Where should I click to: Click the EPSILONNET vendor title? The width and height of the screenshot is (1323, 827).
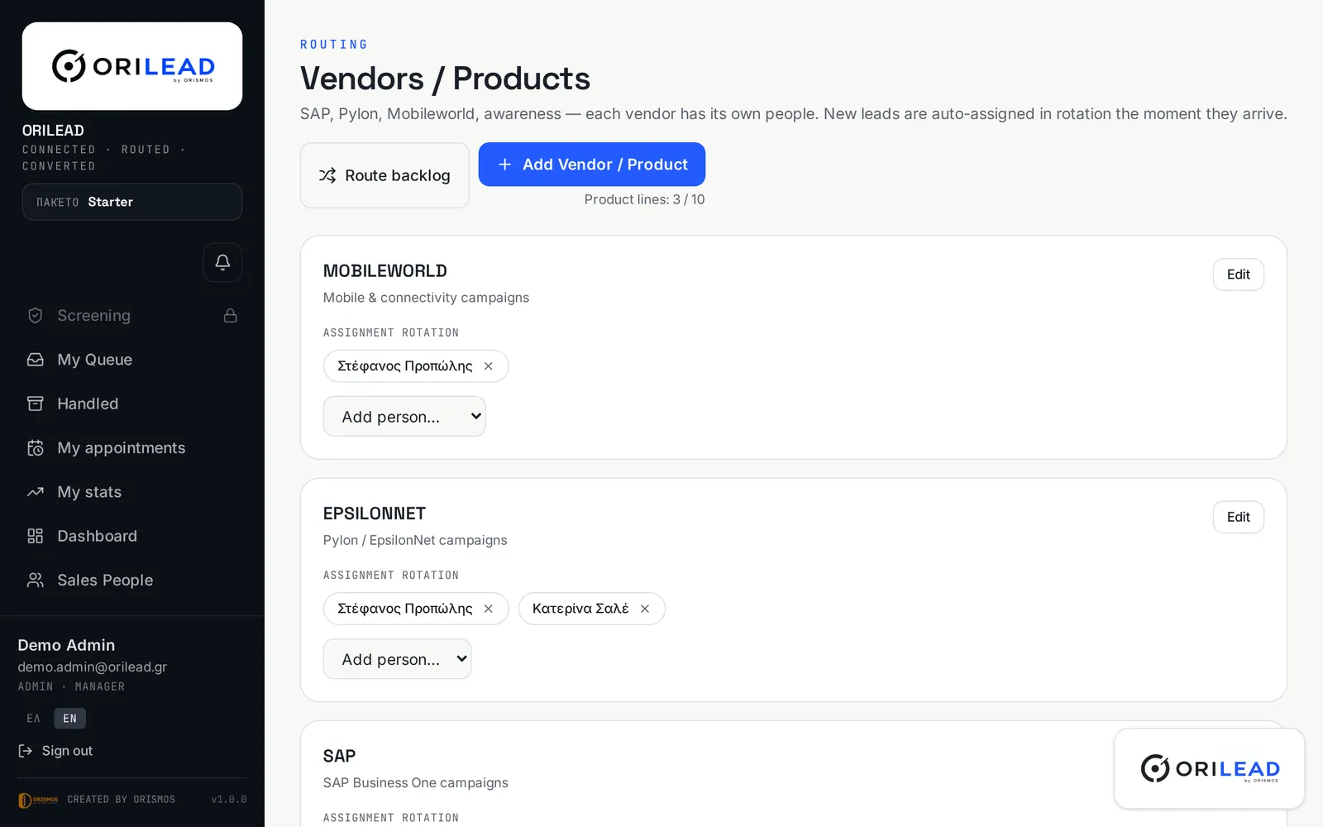tap(375, 514)
